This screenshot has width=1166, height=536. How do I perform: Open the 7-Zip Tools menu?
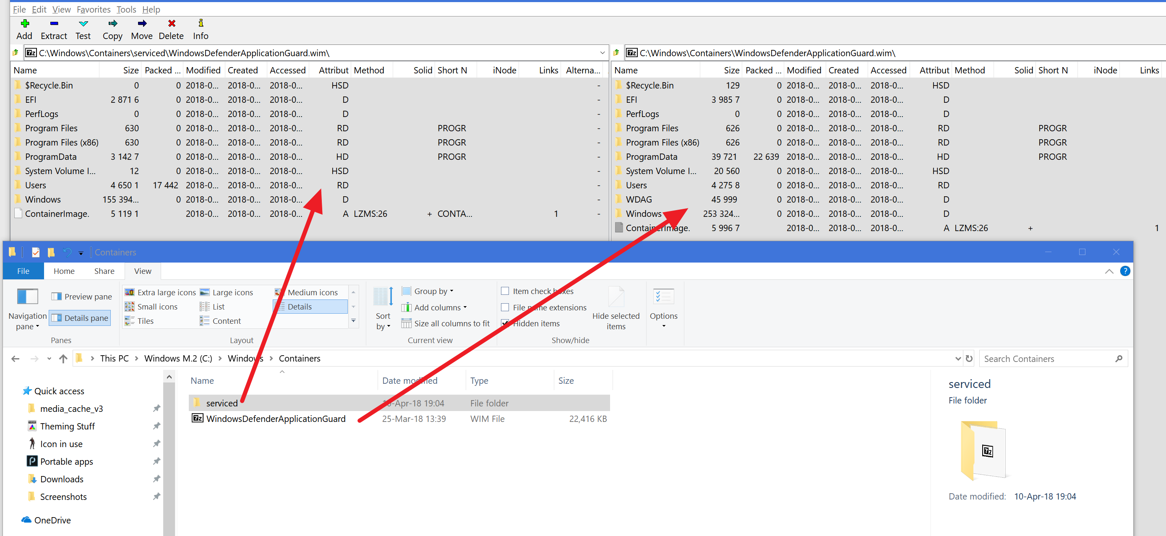[x=126, y=10]
